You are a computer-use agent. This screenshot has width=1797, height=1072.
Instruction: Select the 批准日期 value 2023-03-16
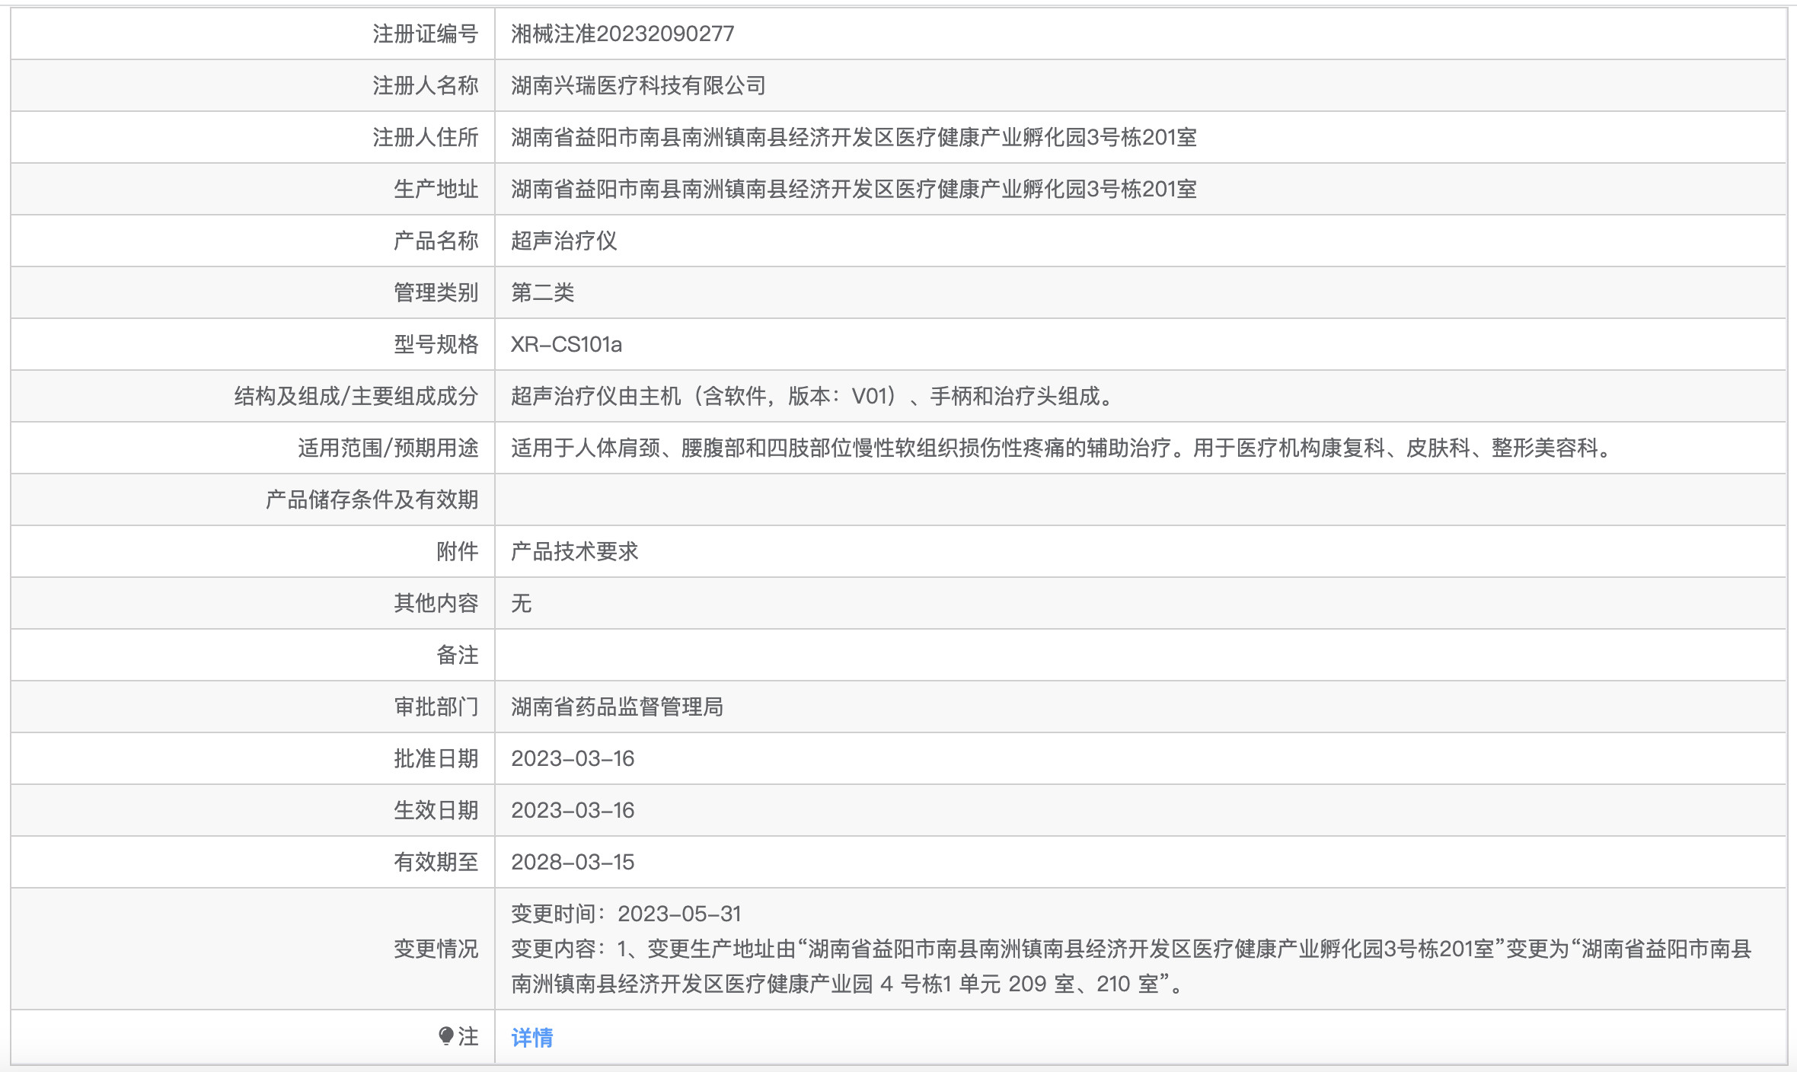click(573, 758)
